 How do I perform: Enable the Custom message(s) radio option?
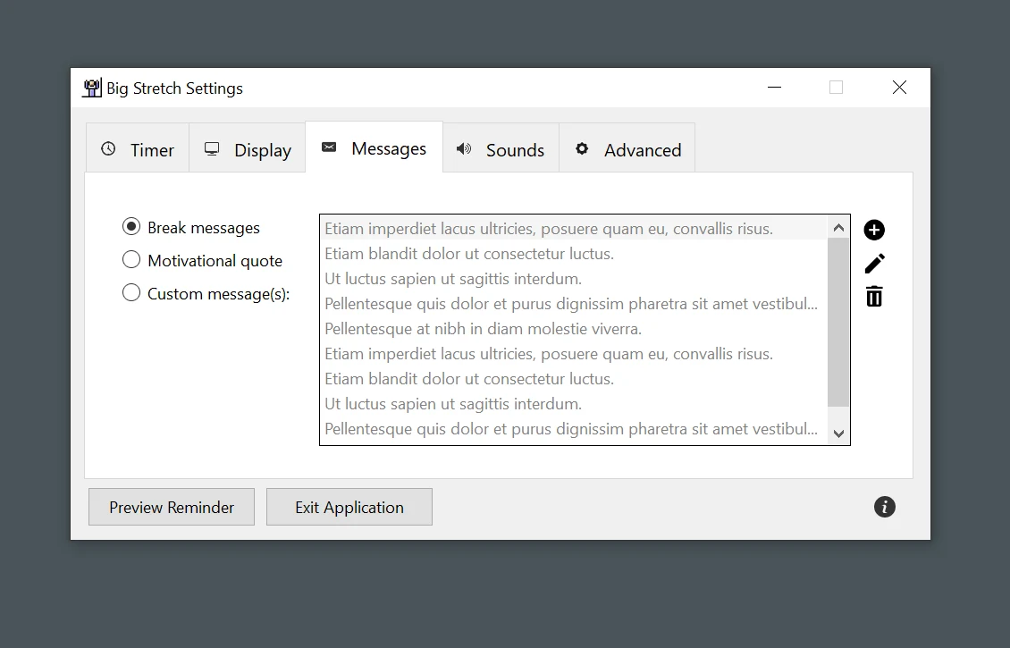(x=131, y=292)
